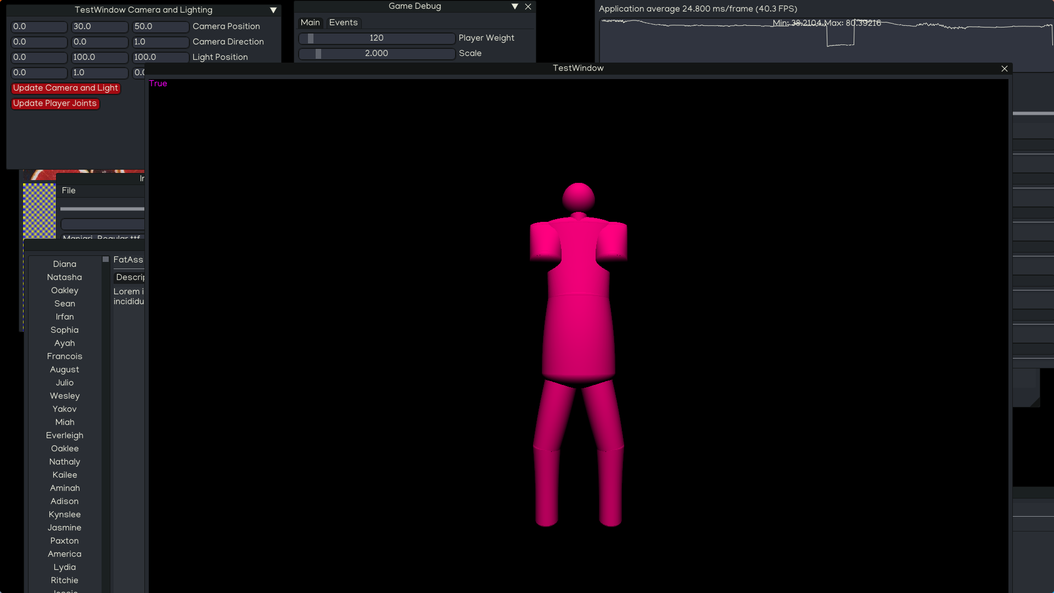This screenshot has width=1054, height=593.
Task: Collapse the TestWindow Camera and Lighting panel
Action: point(273,10)
